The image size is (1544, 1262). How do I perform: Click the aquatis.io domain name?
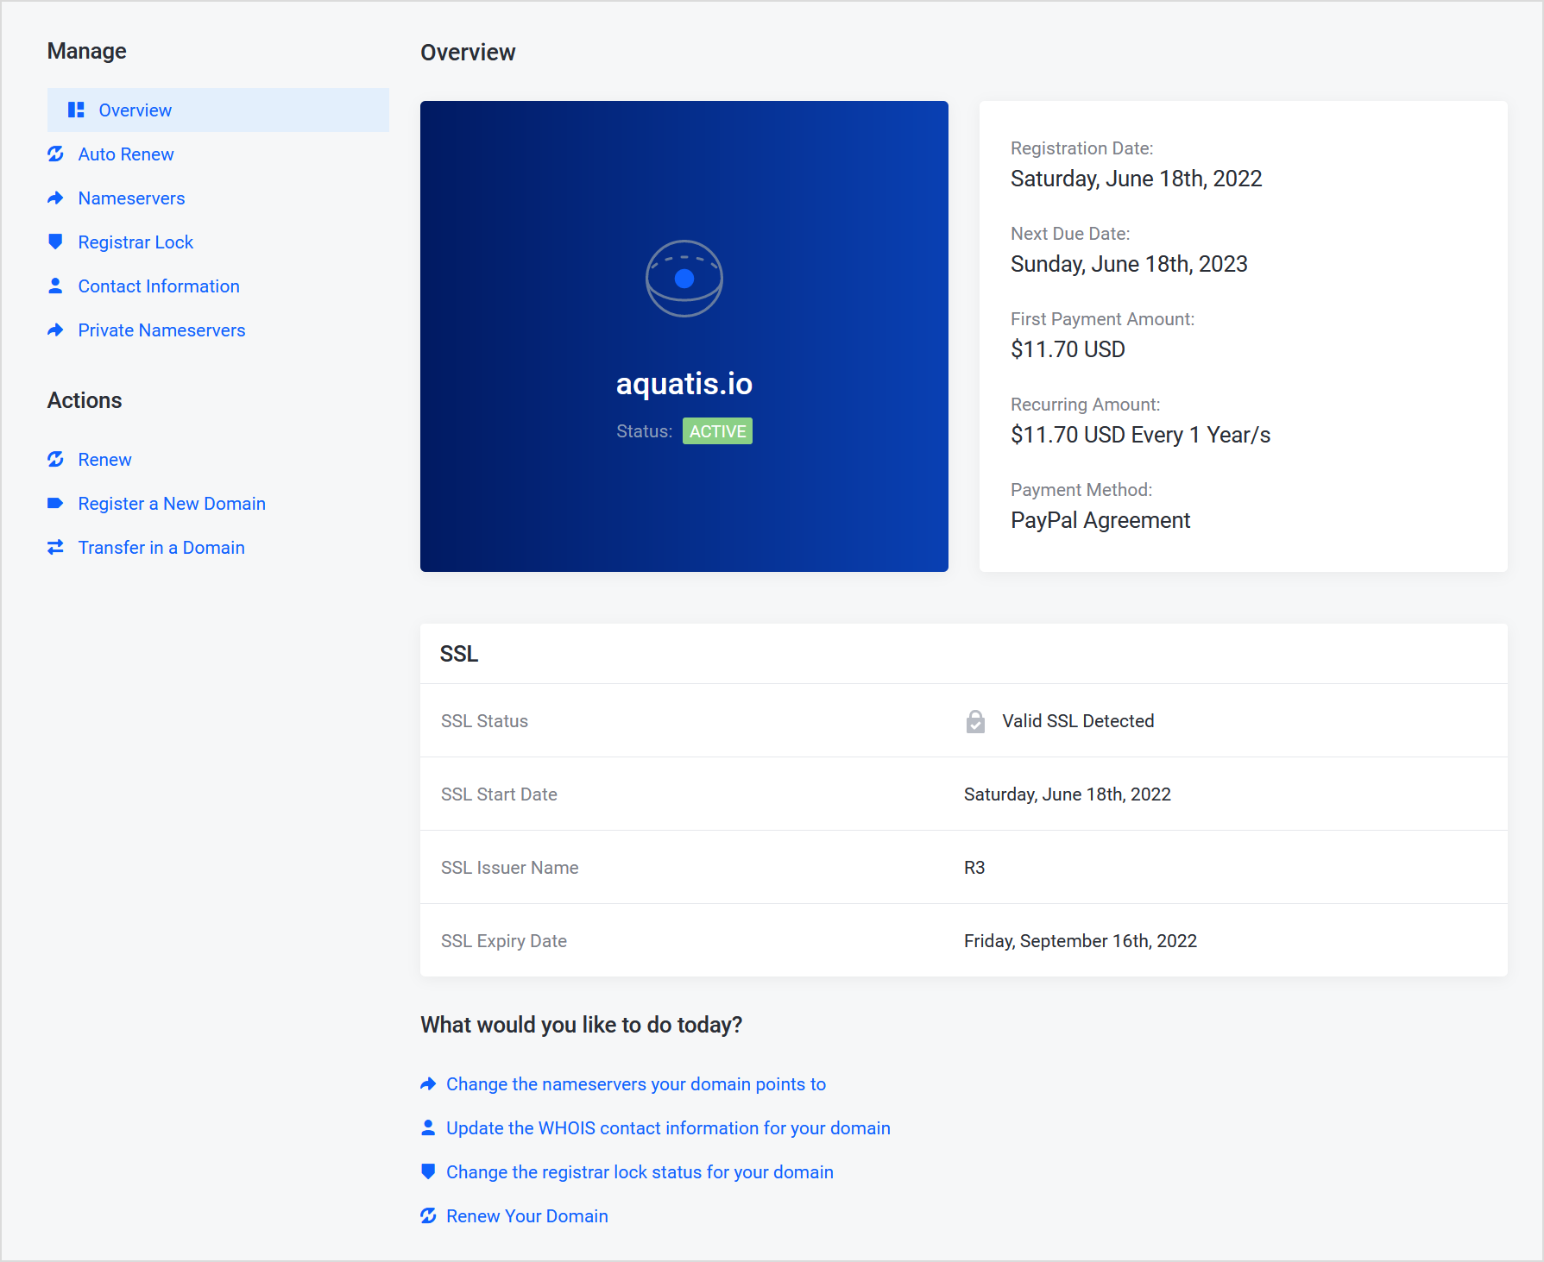[x=684, y=383]
